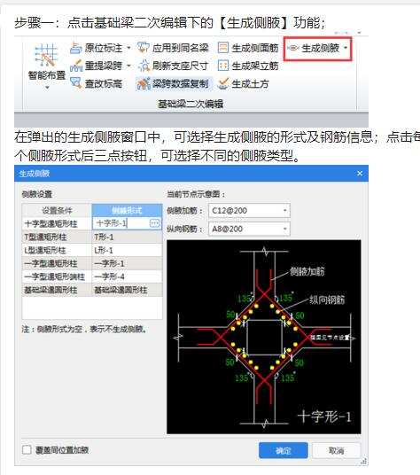Click the 设置条件 column header
Screen dimensions: 420x475
coord(57,210)
